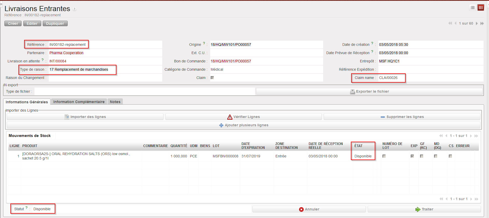Select the ORAL REHYDRATION SALTS stock line
489x218 pixels.
tap(78, 156)
